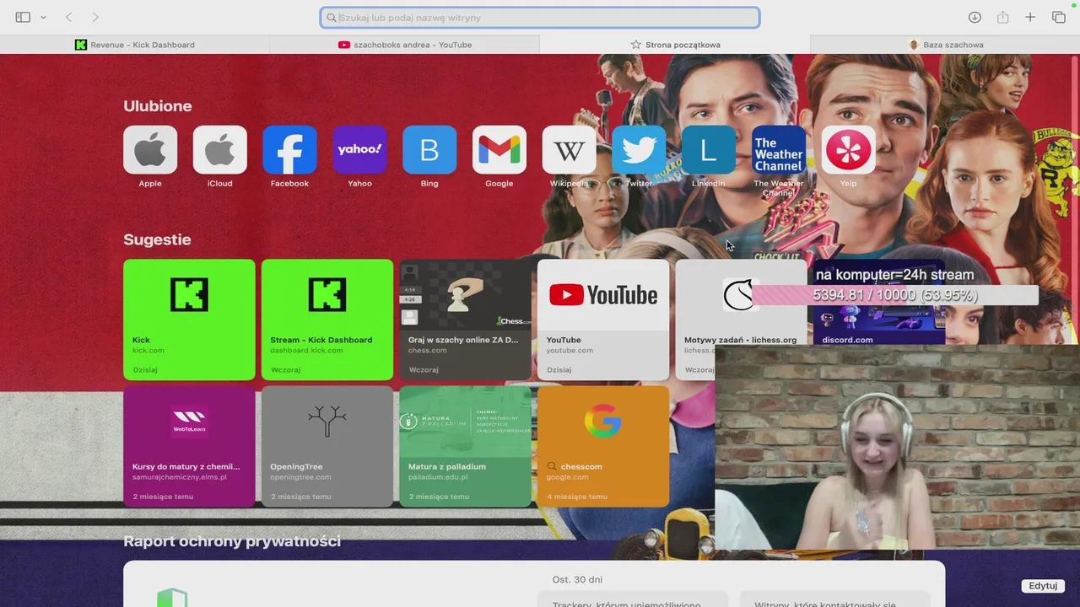Select the Strona początkowa tab
The height and width of the screenshot is (607, 1080).
pos(675,45)
